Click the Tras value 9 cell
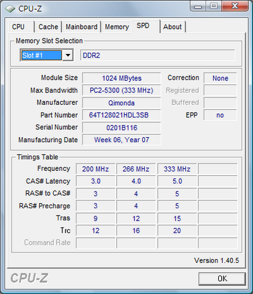 [95, 219]
